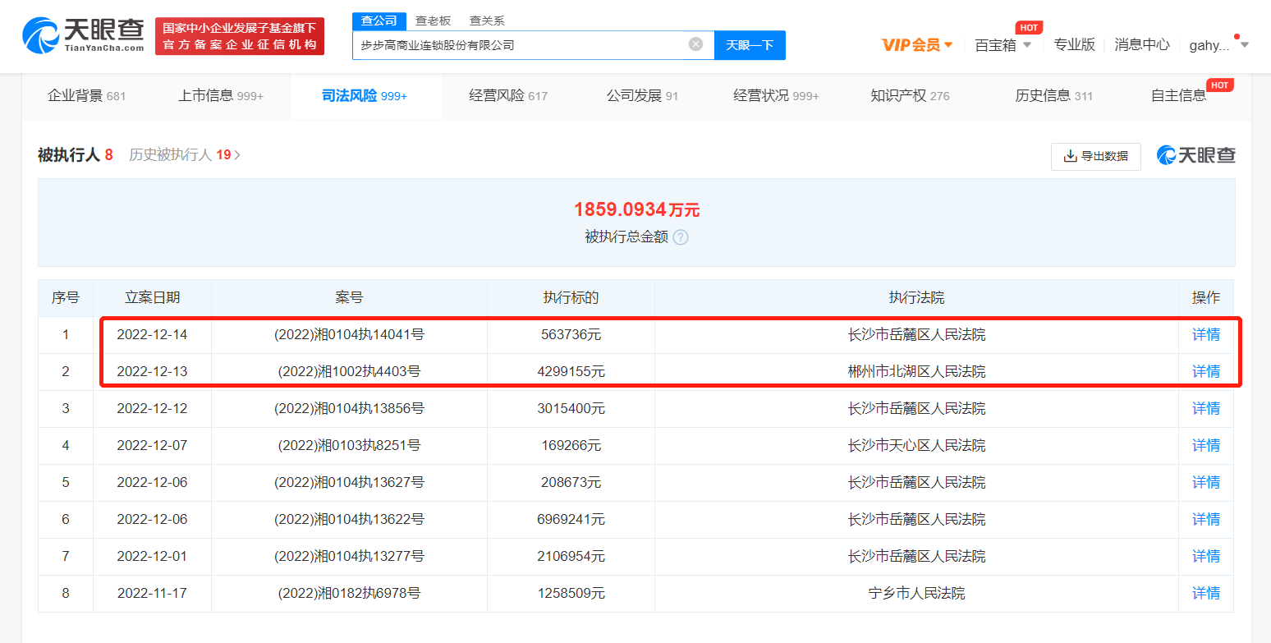Switch to the 历史信息 tab
This screenshot has width=1271, height=643.
1053,96
